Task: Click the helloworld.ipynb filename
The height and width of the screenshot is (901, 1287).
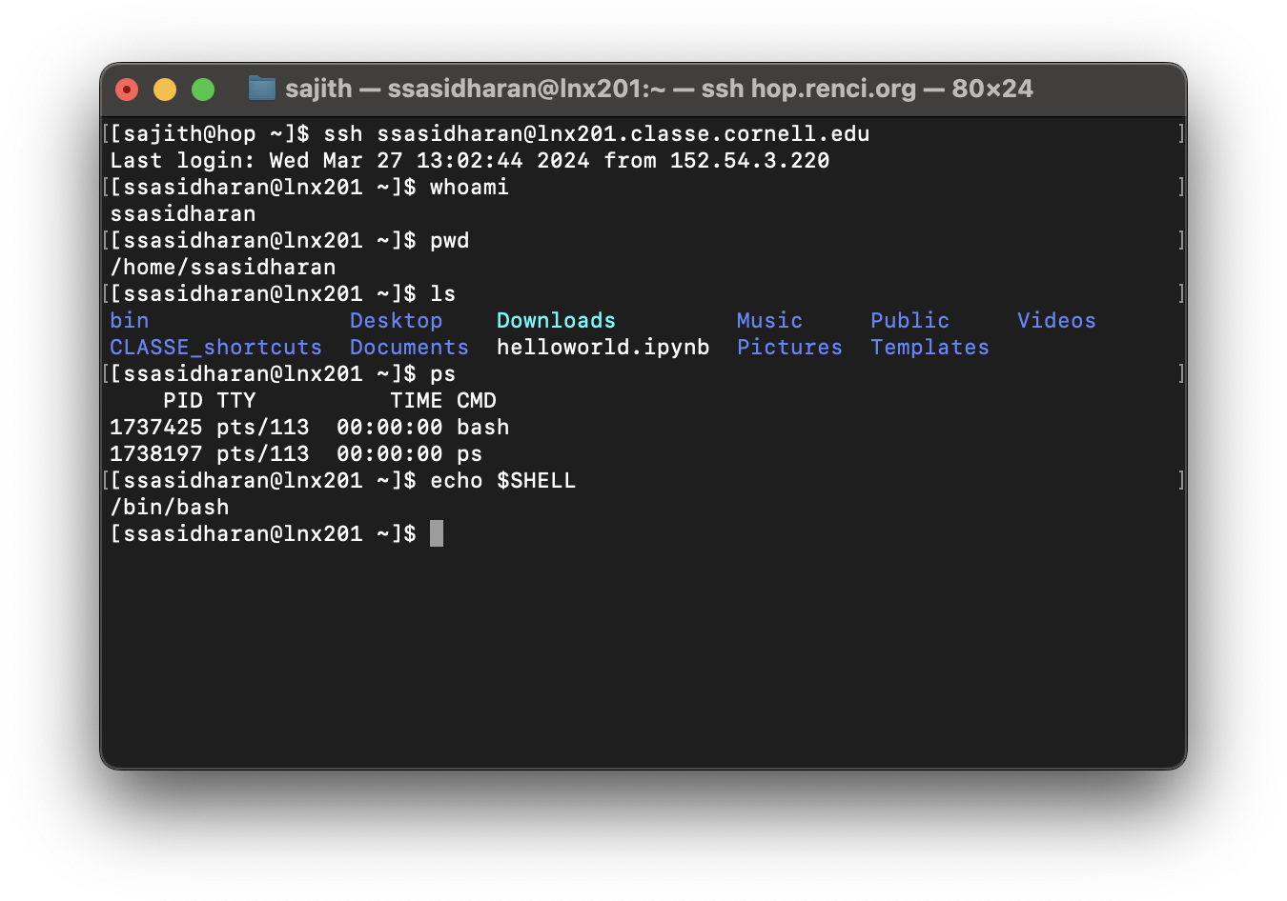Action: [603, 348]
